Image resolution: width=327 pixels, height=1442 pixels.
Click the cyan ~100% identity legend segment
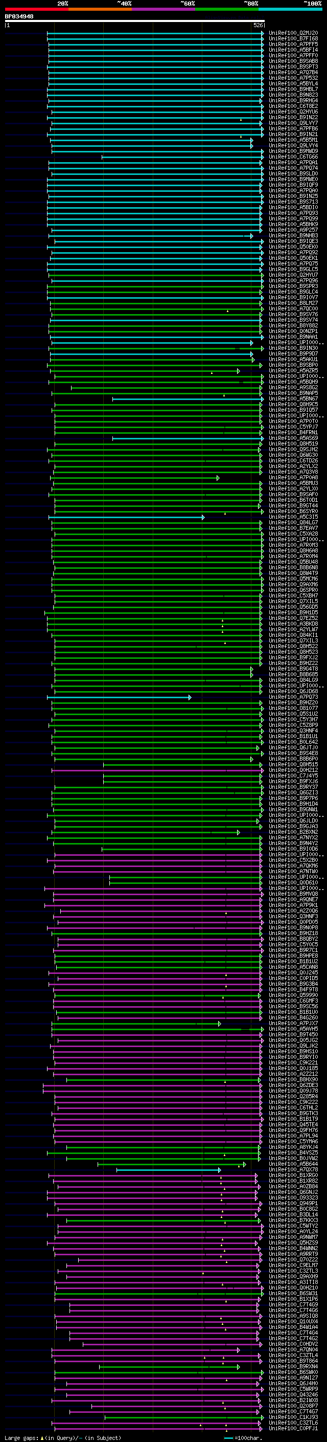click(x=290, y=9)
